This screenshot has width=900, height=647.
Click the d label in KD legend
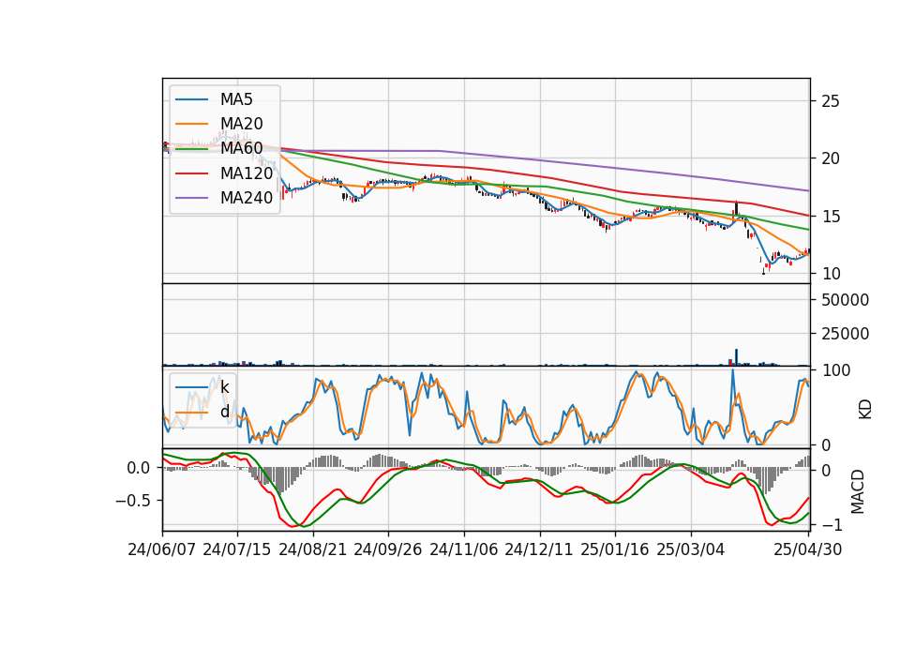tap(224, 412)
